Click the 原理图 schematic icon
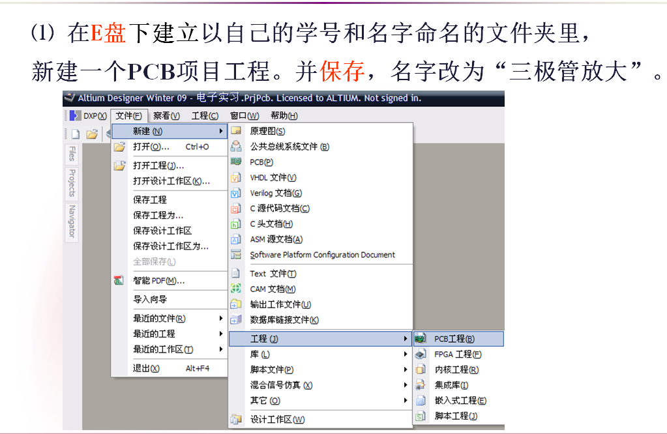This screenshot has width=667, height=434. click(236, 131)
